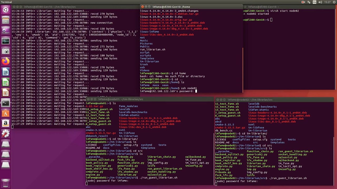Click 'LICENSE' in node01 tm-librarian listing
The width and height of the screenshot is (337, 189).
[x=91, y=145]
